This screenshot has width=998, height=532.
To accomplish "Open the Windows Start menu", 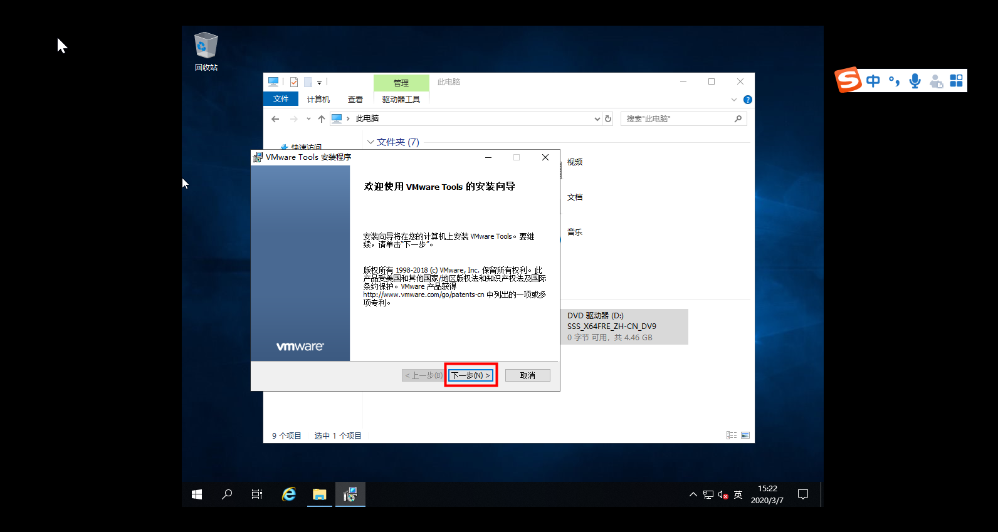I will [x=197, y=494].
